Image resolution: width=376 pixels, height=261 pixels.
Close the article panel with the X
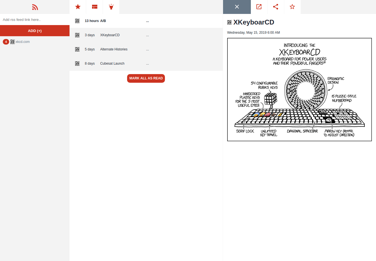(237, 7)
